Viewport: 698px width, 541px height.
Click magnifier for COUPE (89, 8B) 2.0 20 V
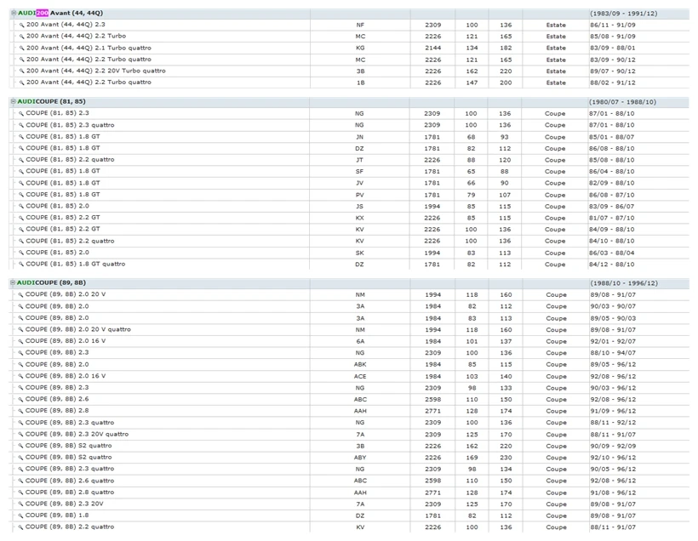(20, 295)
